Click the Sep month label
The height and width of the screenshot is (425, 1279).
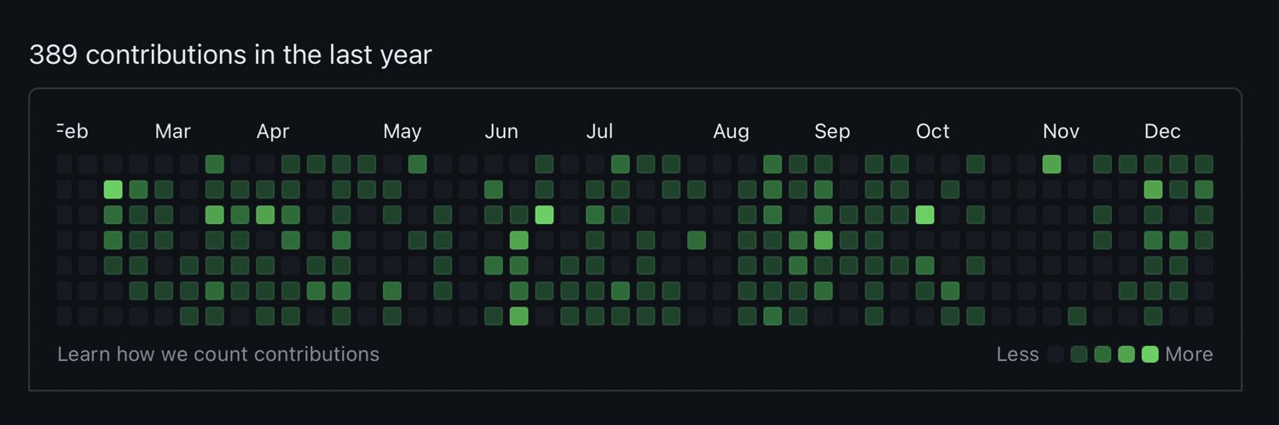click(832, 131)
